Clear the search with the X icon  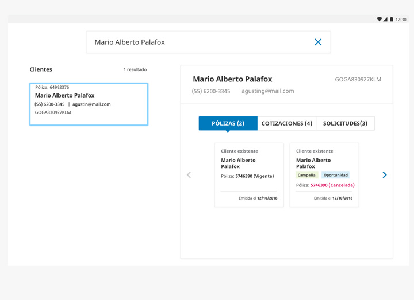pyautogui.click(x=318, y=42)
